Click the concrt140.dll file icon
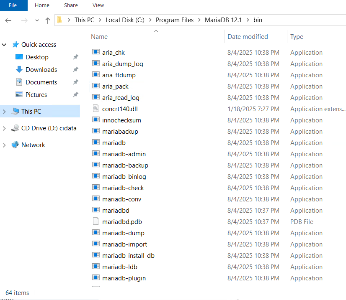 pos(96,108)
